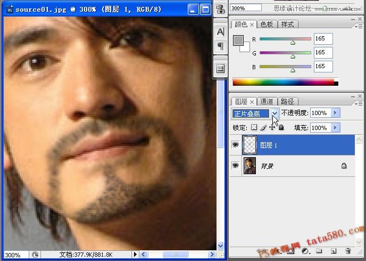
Task: Click the G value field
Action: point(323,53)
